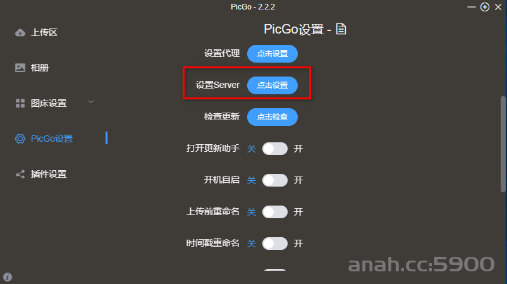This screenshot has width=507, height=284.
Task: Click the album picture icon beside 相册
Action: (20, 68)
